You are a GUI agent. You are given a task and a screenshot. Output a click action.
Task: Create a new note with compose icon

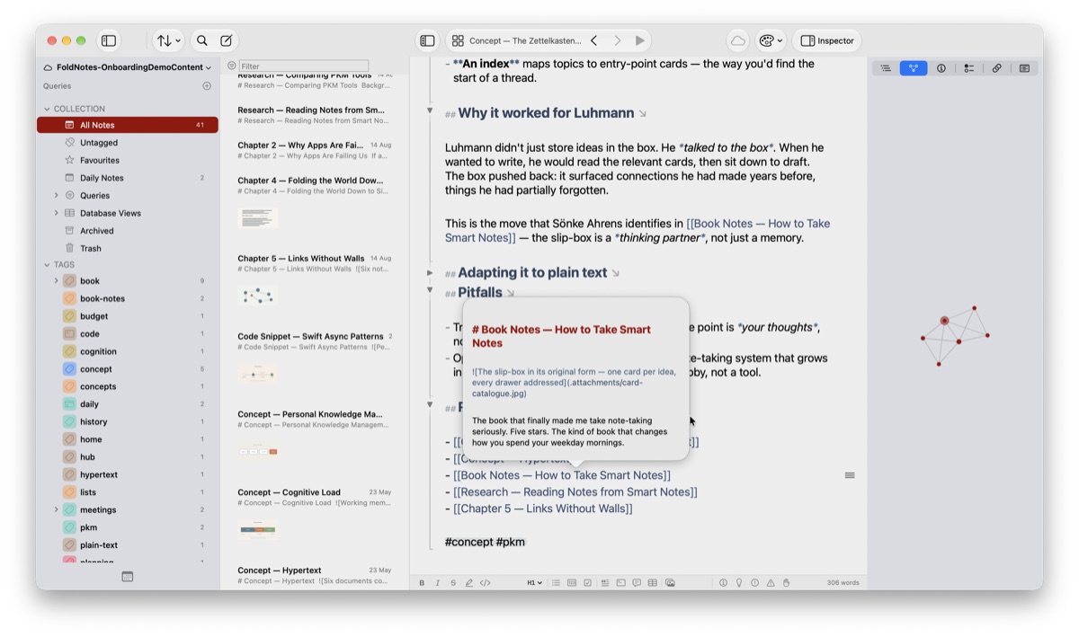pos(227,40)
